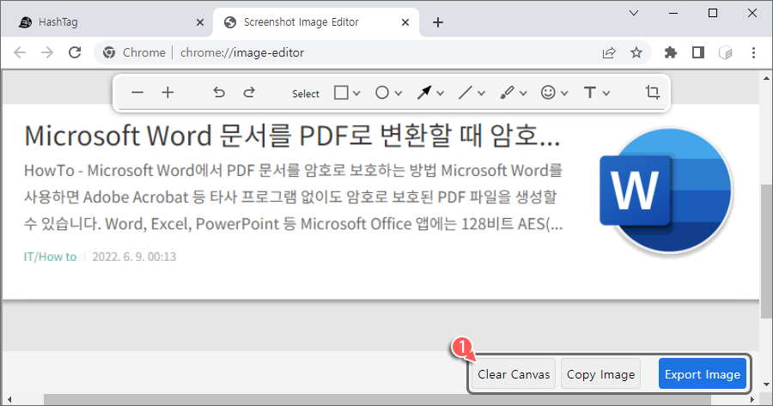Open the Rectangle tool options dropdown
The image size is (773, 406).
click(356, 93)
